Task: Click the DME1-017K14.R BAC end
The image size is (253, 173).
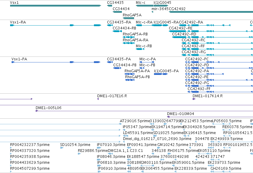Action: (x=194, y=99)
